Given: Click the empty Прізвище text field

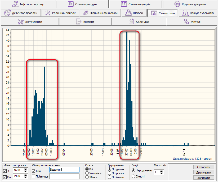Looking at the screenshot, I should pos(64,176).
